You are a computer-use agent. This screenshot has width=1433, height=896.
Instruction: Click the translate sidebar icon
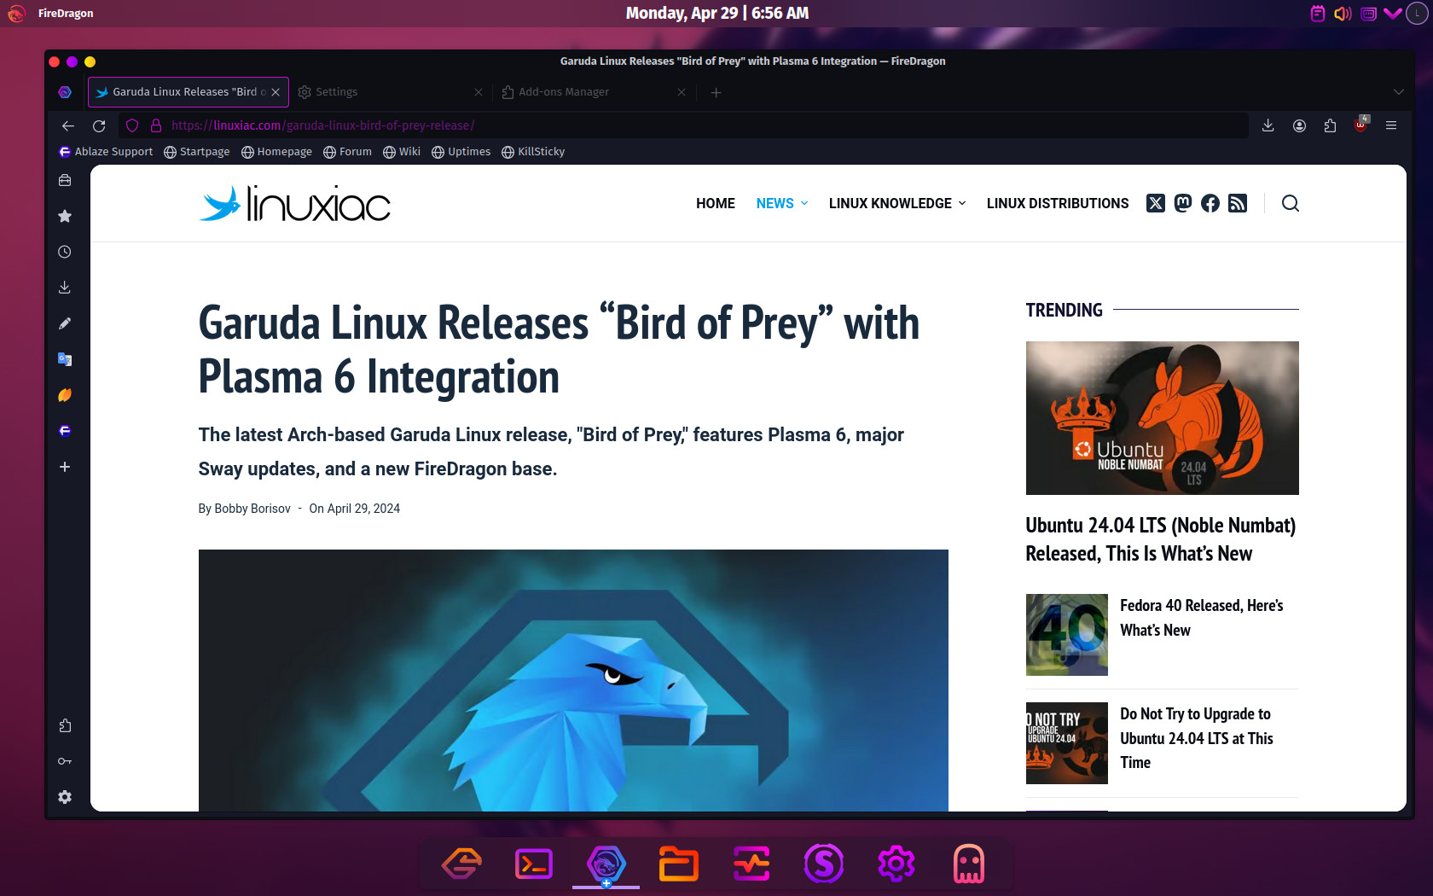tap(65, 359)
